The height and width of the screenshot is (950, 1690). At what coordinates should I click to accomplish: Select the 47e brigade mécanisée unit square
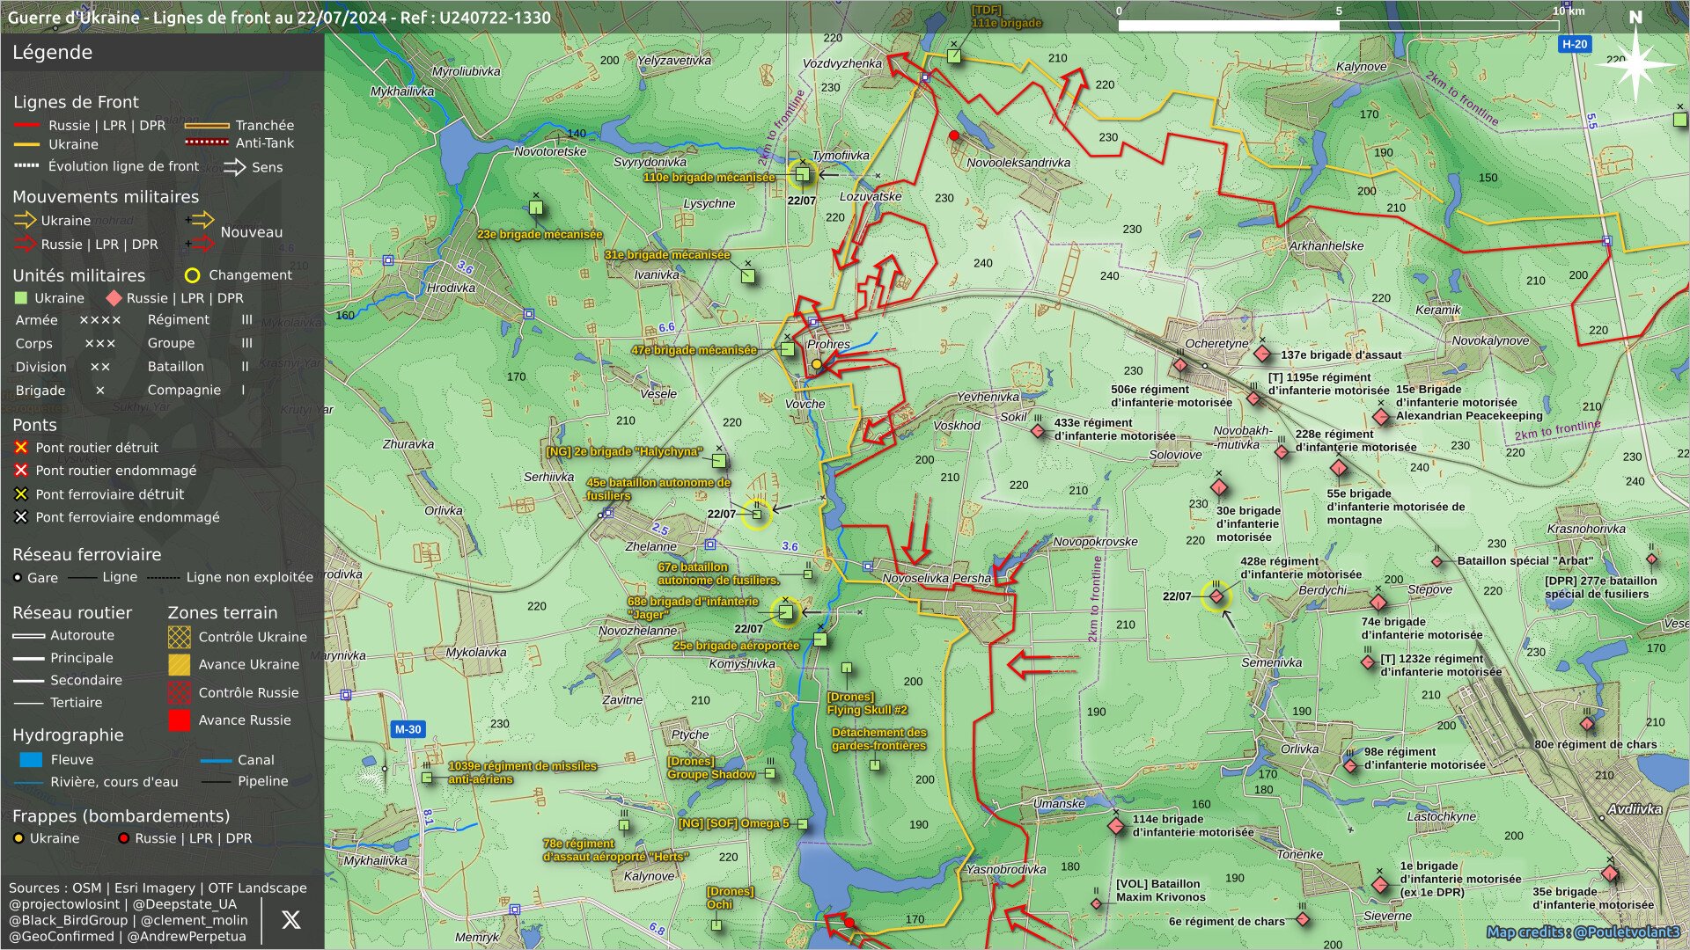point(788,349)
